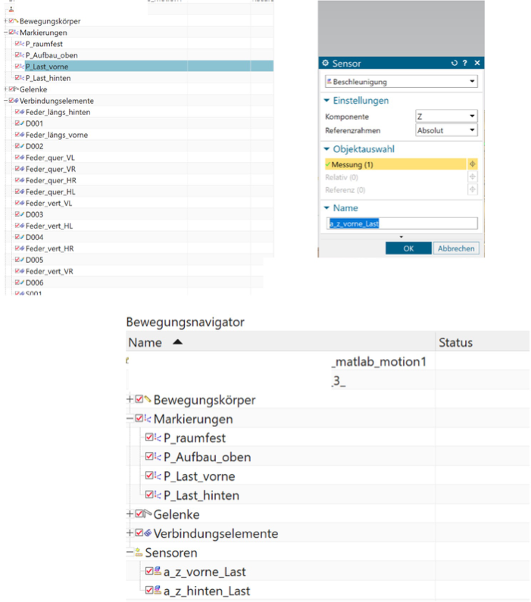Click the Bewegungskörper icon in upper tree

[x=16, y=20]
